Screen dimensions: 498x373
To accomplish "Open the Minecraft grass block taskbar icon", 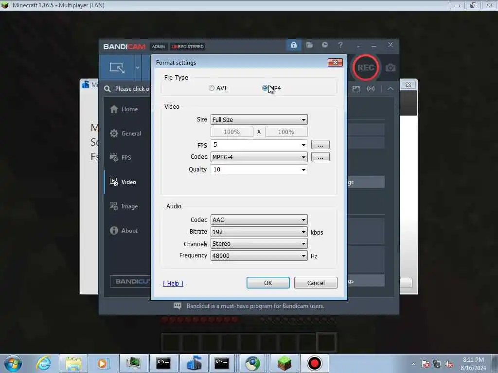I will click(284, 363).
